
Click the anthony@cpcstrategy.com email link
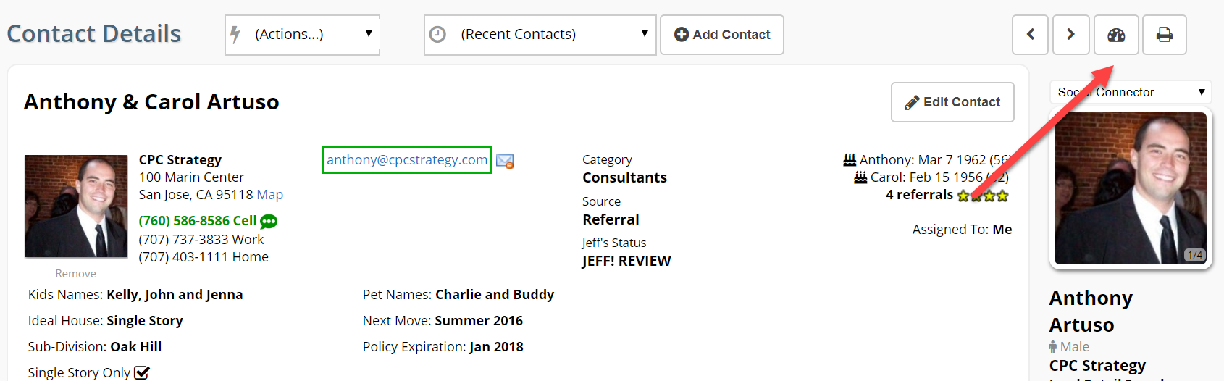tap(407, 160)
